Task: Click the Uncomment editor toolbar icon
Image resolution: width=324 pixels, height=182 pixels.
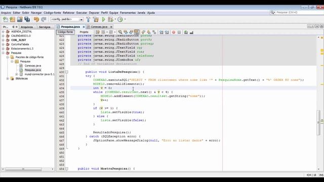Action: (x=191, y=32)
